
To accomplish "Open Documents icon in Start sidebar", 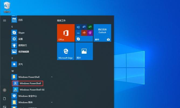I will pyautogui.click(x=5, y=99).
